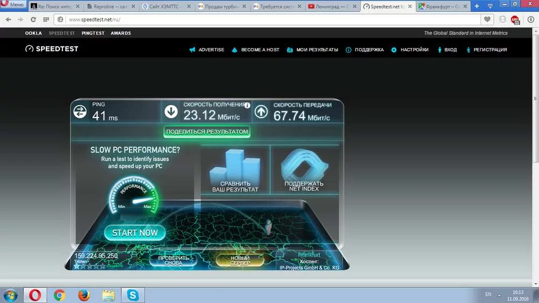Click the ping arrows icon

[80, 112]
